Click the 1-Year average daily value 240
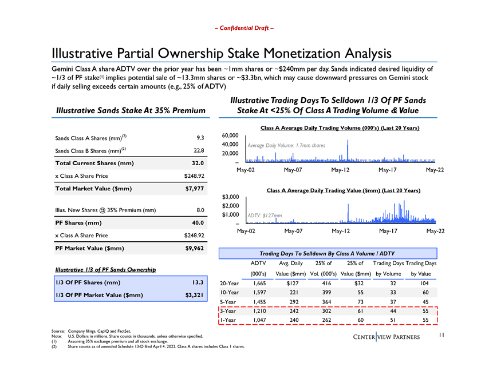Image resolution: width=481 pixels, height=371 pixels. click(294, 320)
